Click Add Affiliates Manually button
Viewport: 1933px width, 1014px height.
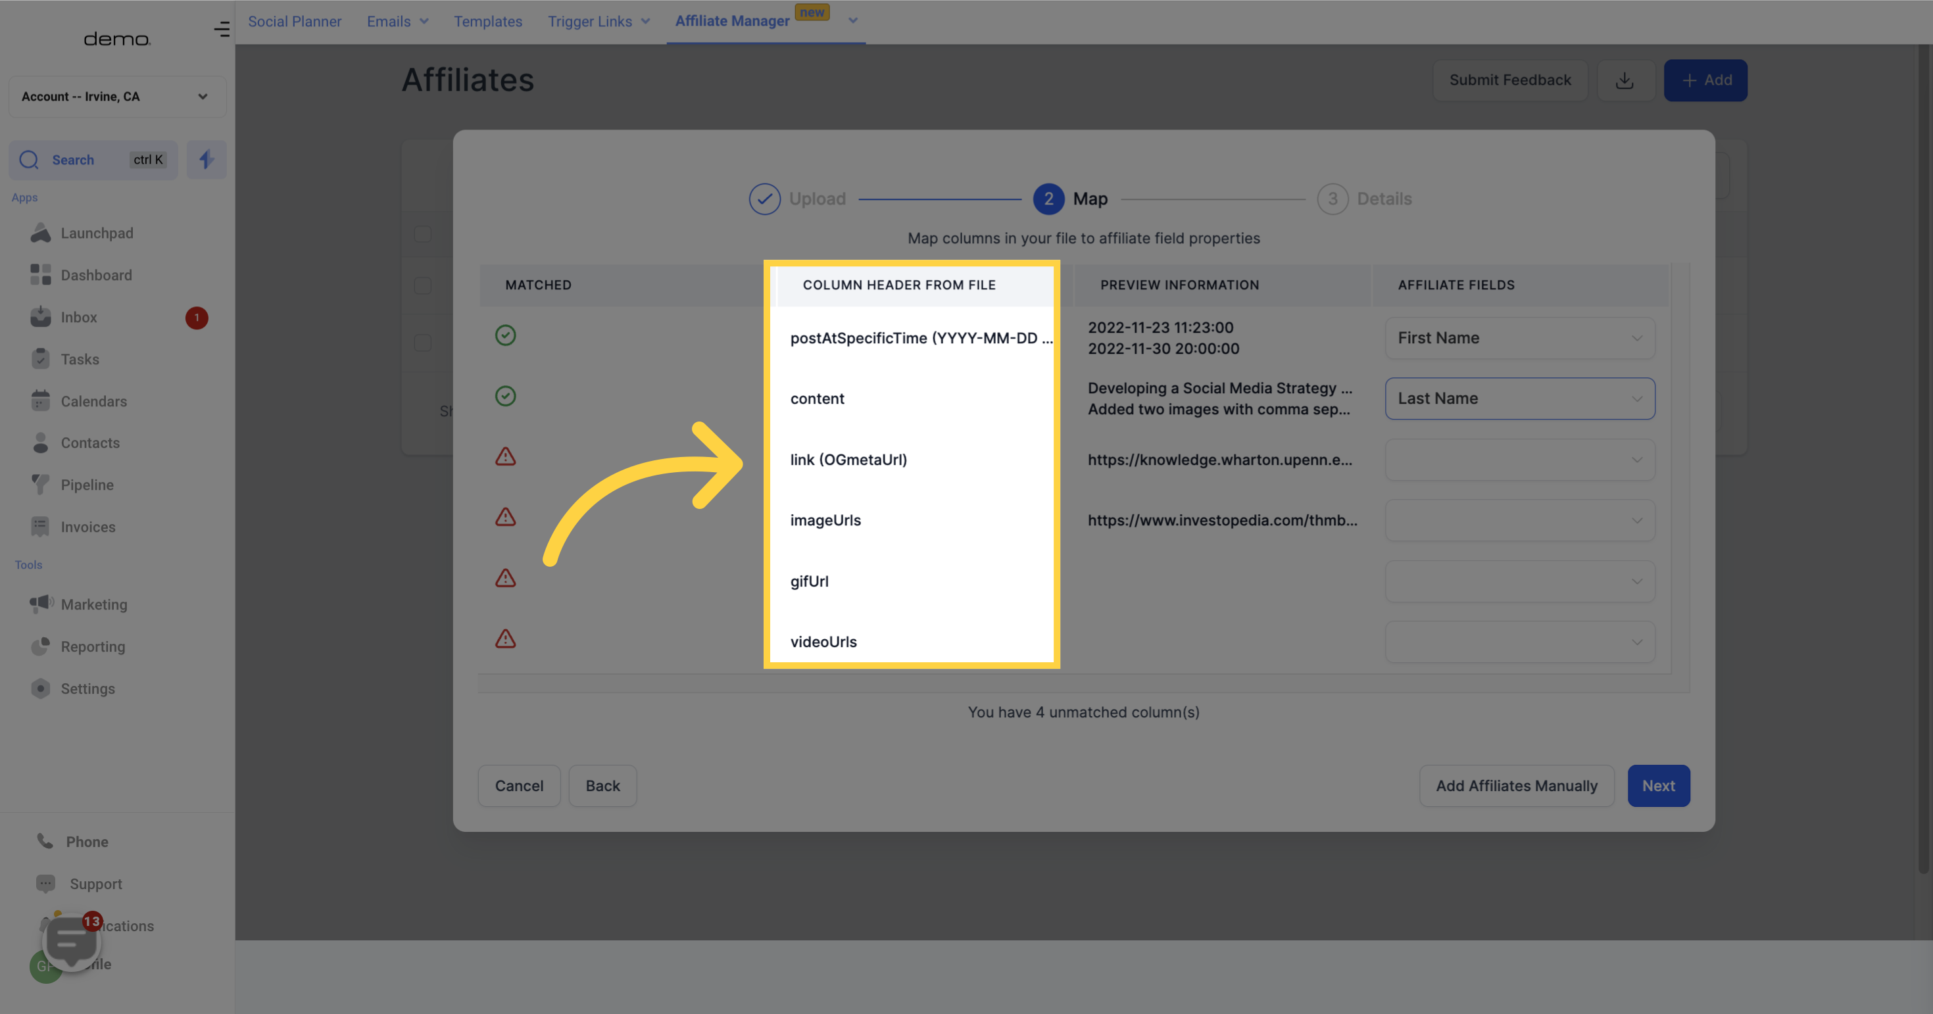pyautogui.click(x=1516, y=785)
